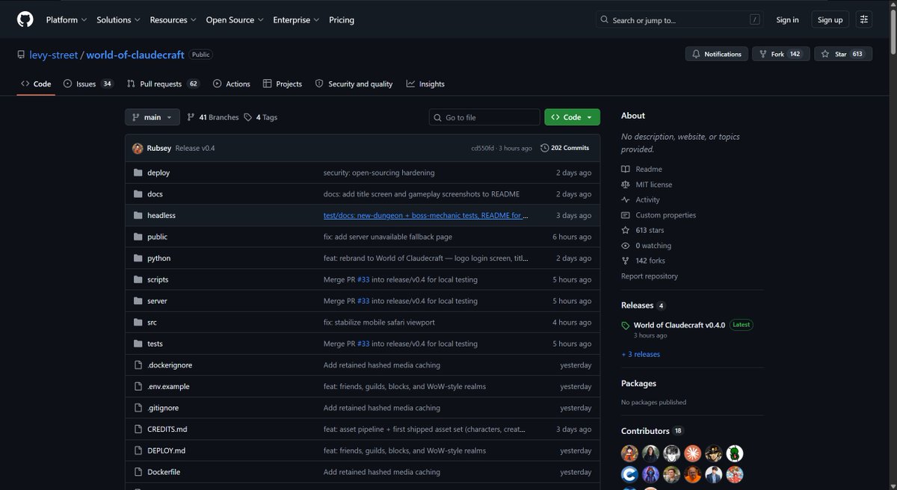Click the folder icon next to scripts
This screenshot has width=897, height=490.
coord(138,279)
